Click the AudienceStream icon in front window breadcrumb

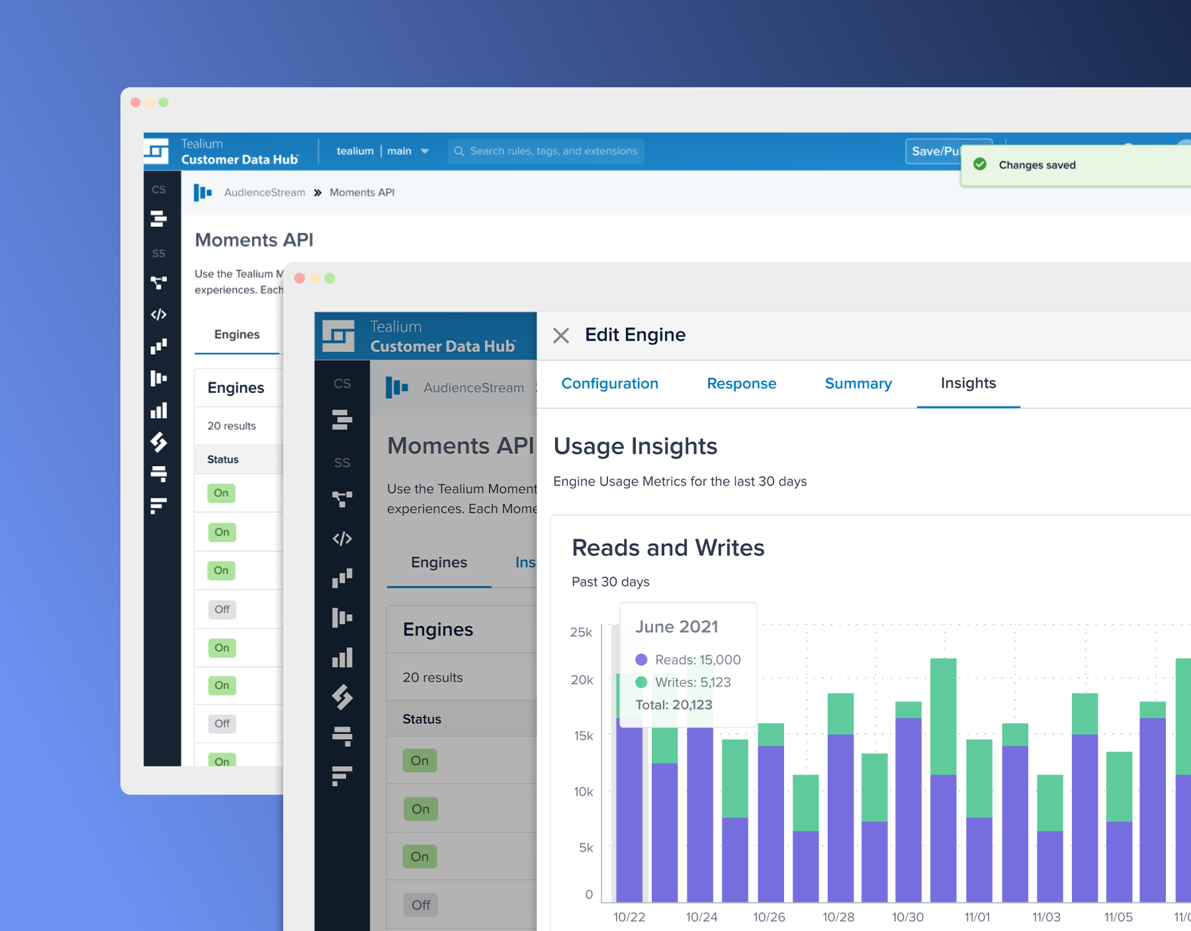click(396, 387)
